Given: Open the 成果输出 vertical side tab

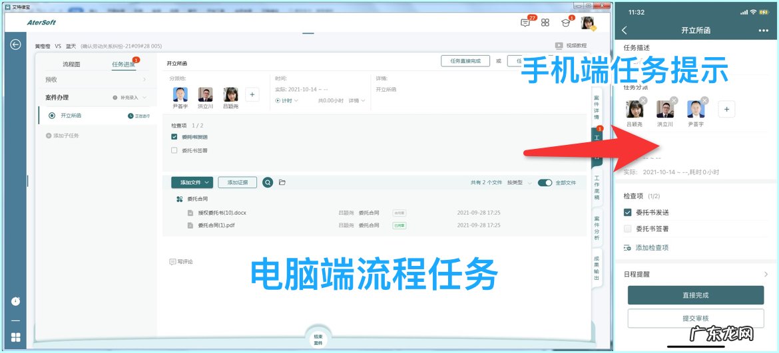Looking at the screenshot, I should tap(597, 268).
